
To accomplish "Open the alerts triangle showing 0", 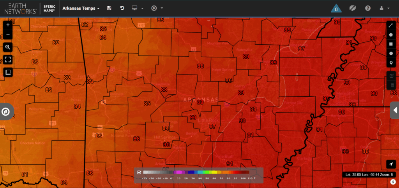I will pyautogui.click(x=337, y=9).
